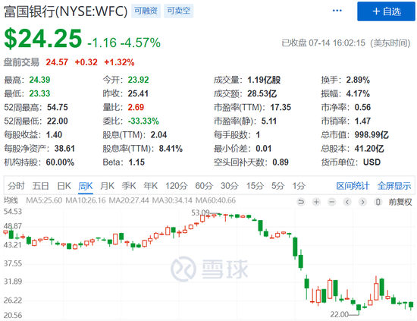417x321 pixels.
Task: Click the chart reset (undo arrow) icon
Action: click(301, 202)
